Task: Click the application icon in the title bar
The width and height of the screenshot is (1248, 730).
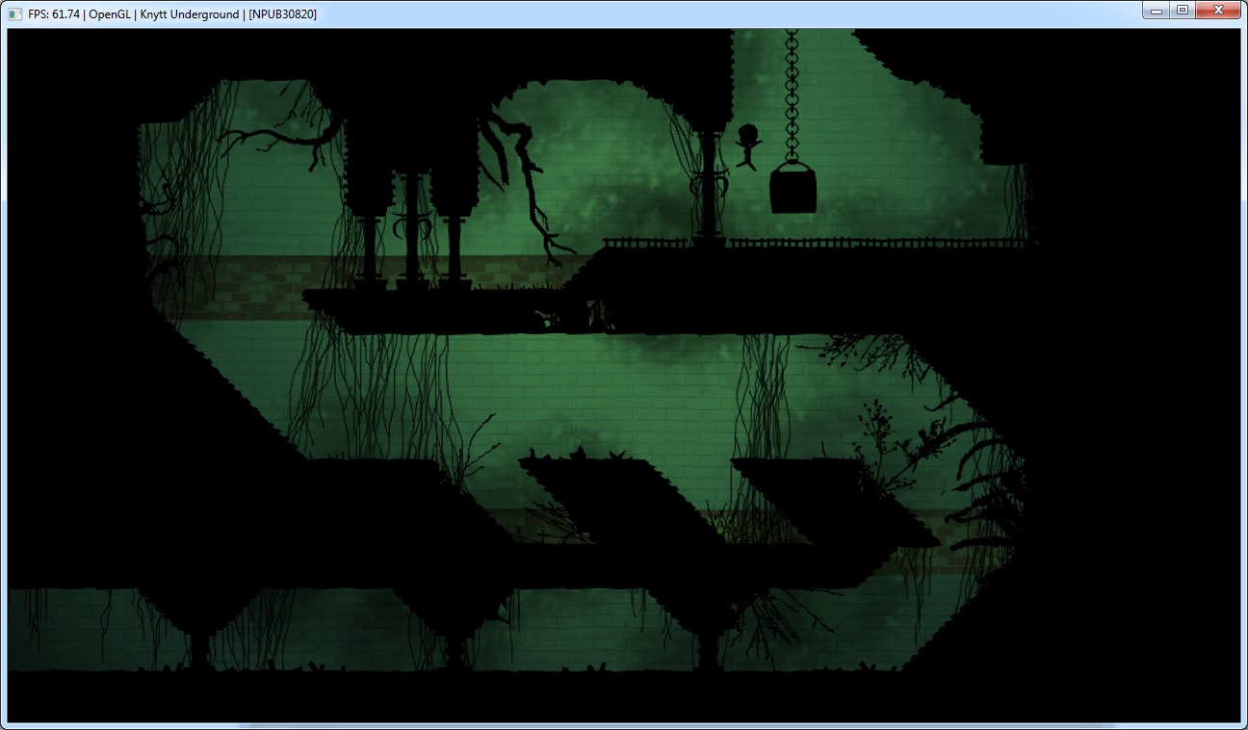Action: tap(15, 14)
